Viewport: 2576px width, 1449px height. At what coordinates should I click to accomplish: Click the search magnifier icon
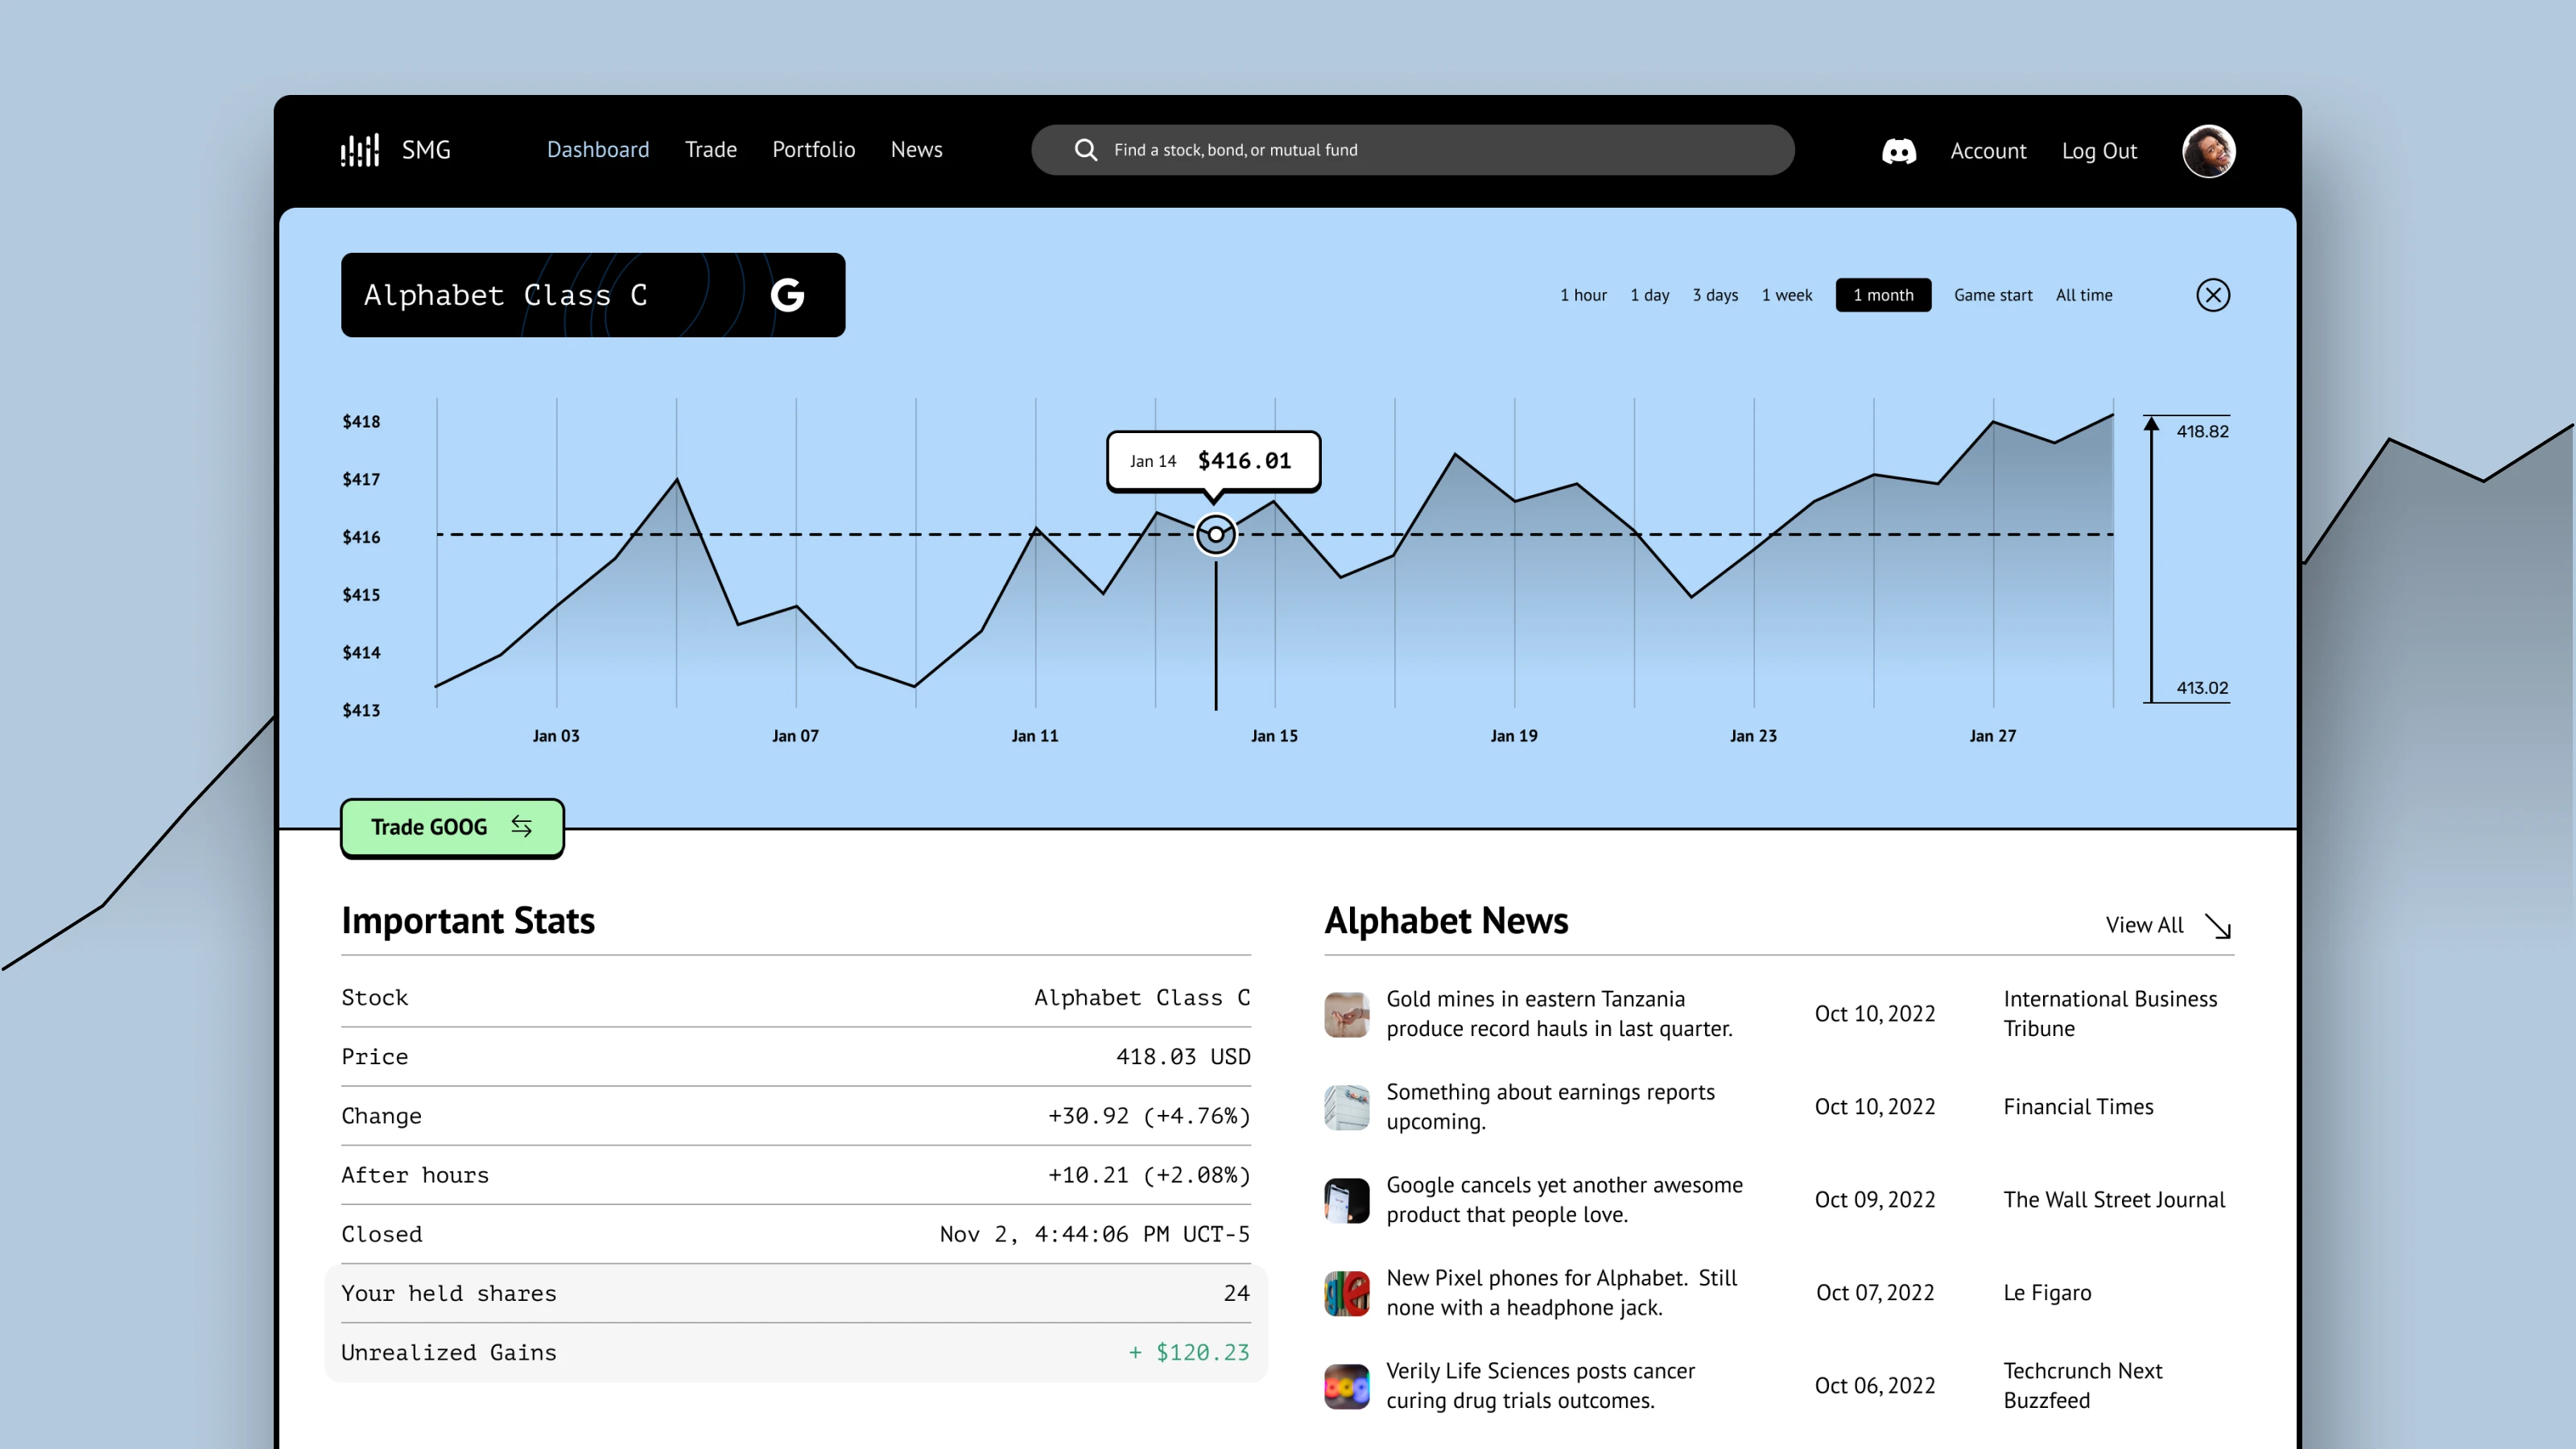tap(1085, 150)
